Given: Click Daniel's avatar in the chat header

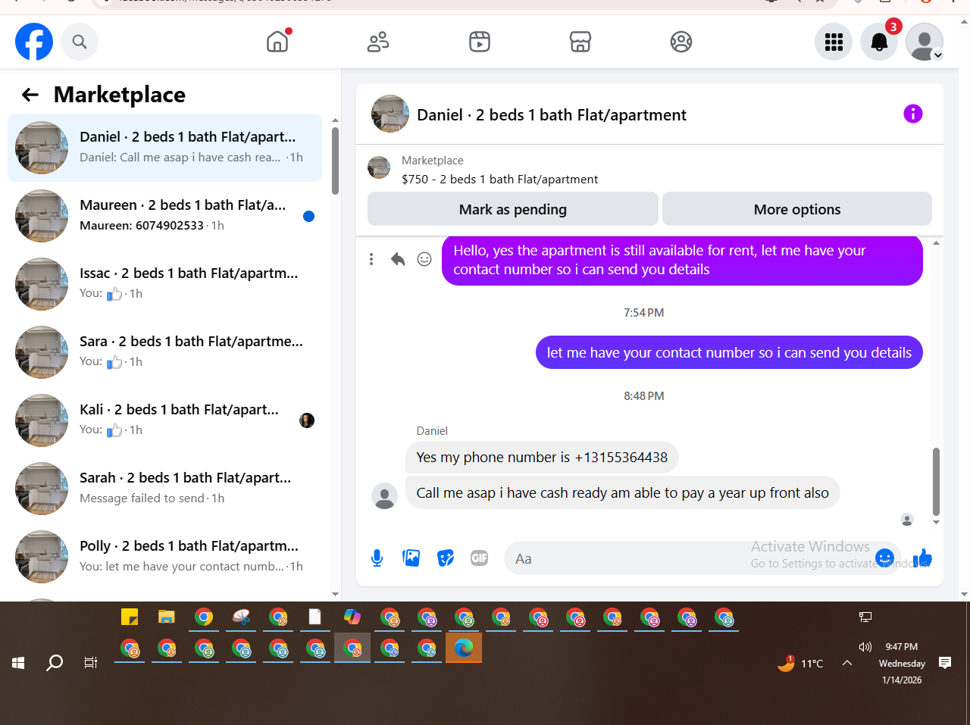Looking at the screenshot, I should [x=390, y=114].
